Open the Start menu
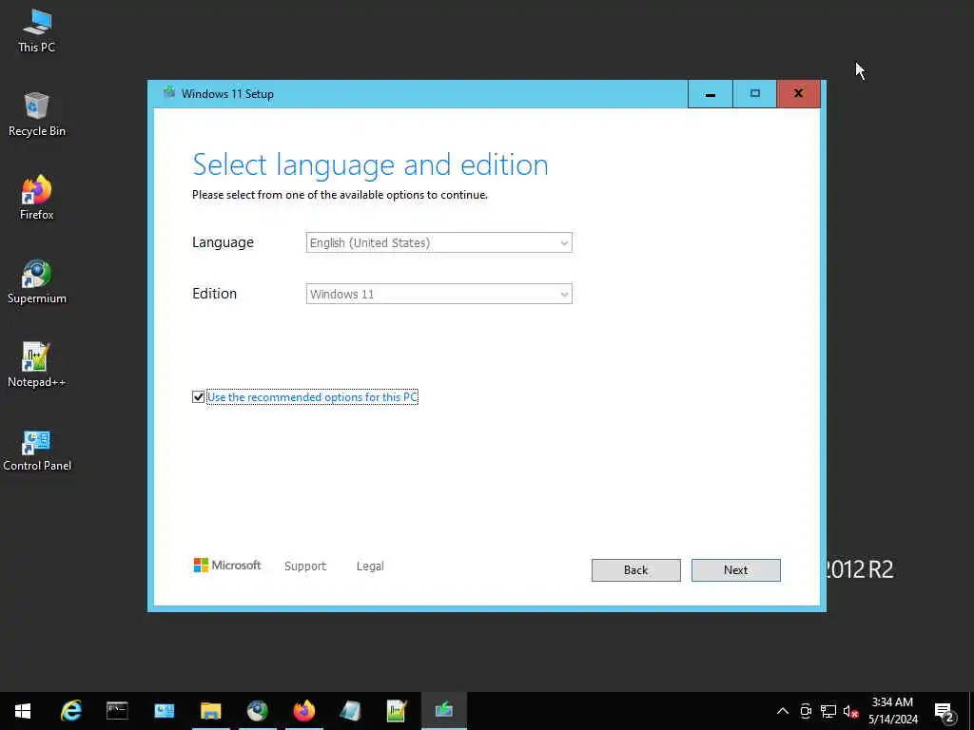The height and width of the screenshot is (730, 974). pyautogui.click(x=23, y=711)
